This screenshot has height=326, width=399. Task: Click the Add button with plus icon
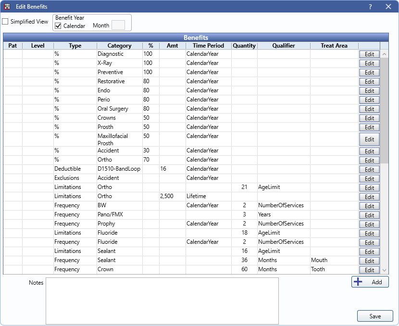tap(370, 282)
